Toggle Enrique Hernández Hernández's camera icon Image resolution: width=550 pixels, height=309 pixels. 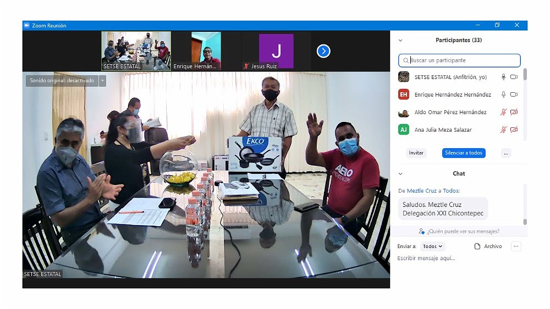point(514,94)
